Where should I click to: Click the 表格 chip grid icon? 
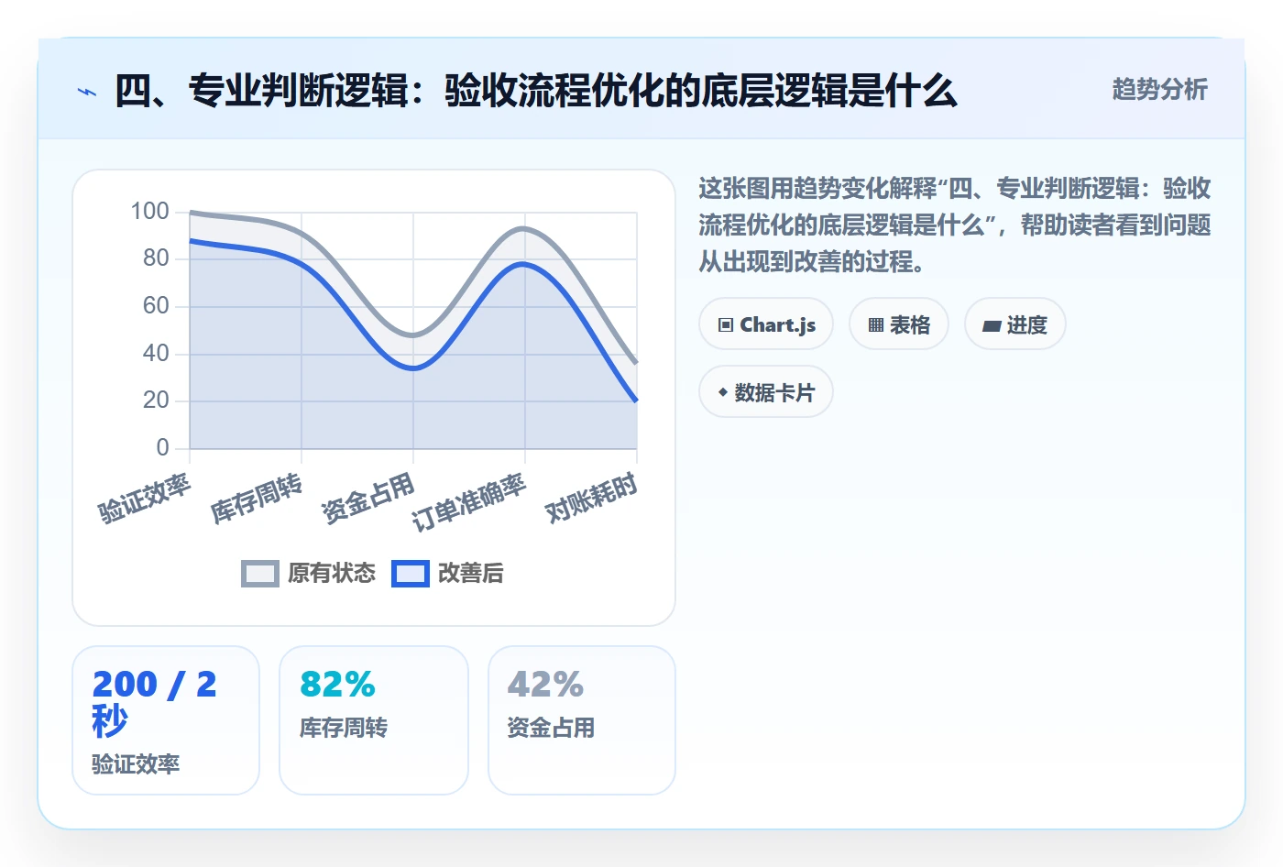pos(876,325)
